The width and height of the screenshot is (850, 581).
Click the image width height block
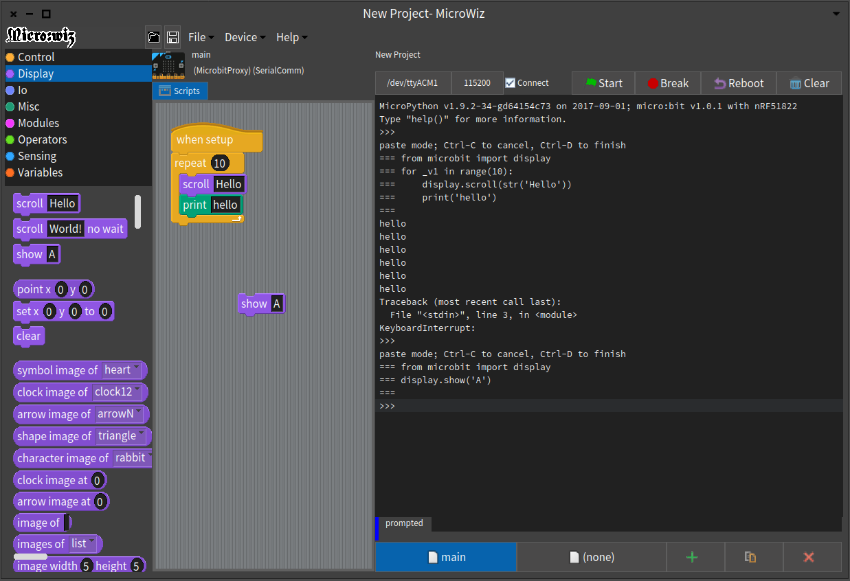80,566
